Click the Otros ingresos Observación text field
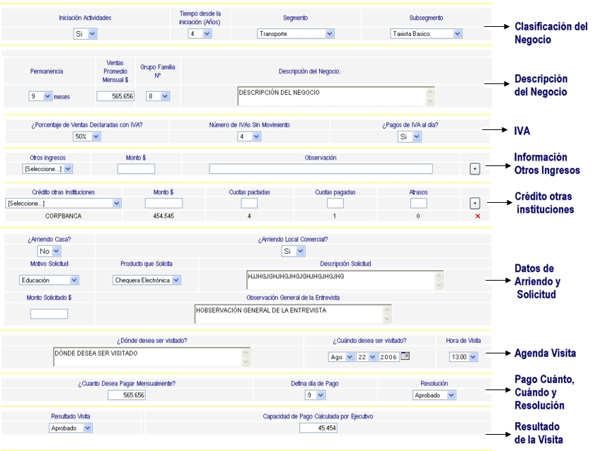The height and width of the screenshot is (451, 593). (321, 168)
